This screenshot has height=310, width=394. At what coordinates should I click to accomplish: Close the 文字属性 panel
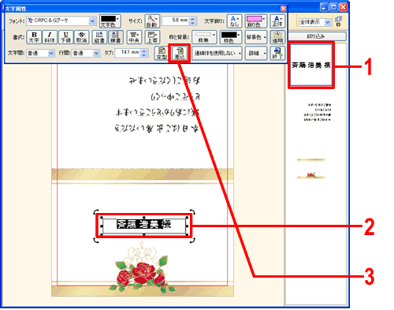pos(283,9)
